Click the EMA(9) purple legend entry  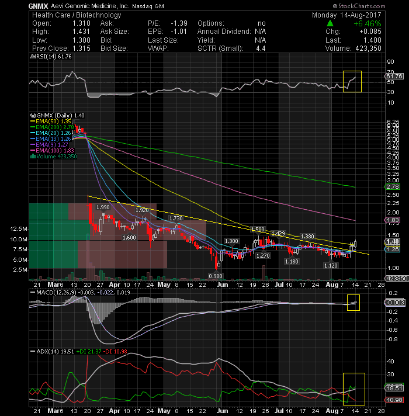click(49, 144)
